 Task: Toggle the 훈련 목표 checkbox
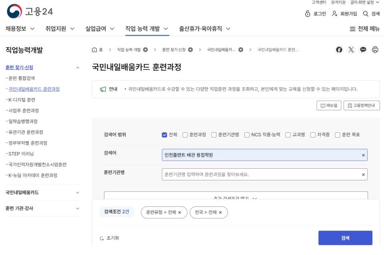pyautogui.click(x=338, y=135)
